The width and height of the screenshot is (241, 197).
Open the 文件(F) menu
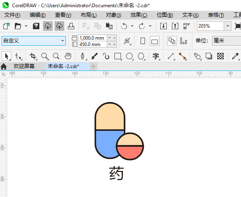click(12, 15)
